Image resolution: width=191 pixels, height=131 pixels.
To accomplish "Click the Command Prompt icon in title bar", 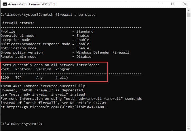I will pyautogui.click(x=5, y=4).
